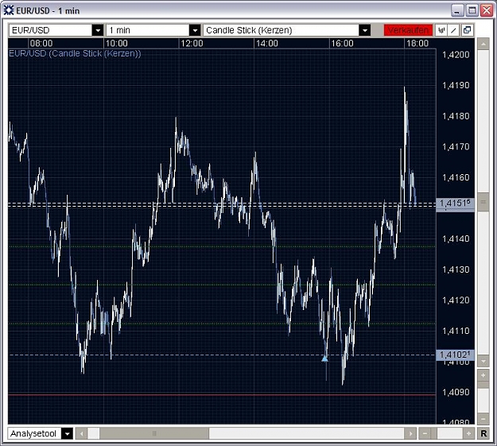Screen dimensions: 497x446
Task: Click the 10:00 time axis label
Action: 116,44
